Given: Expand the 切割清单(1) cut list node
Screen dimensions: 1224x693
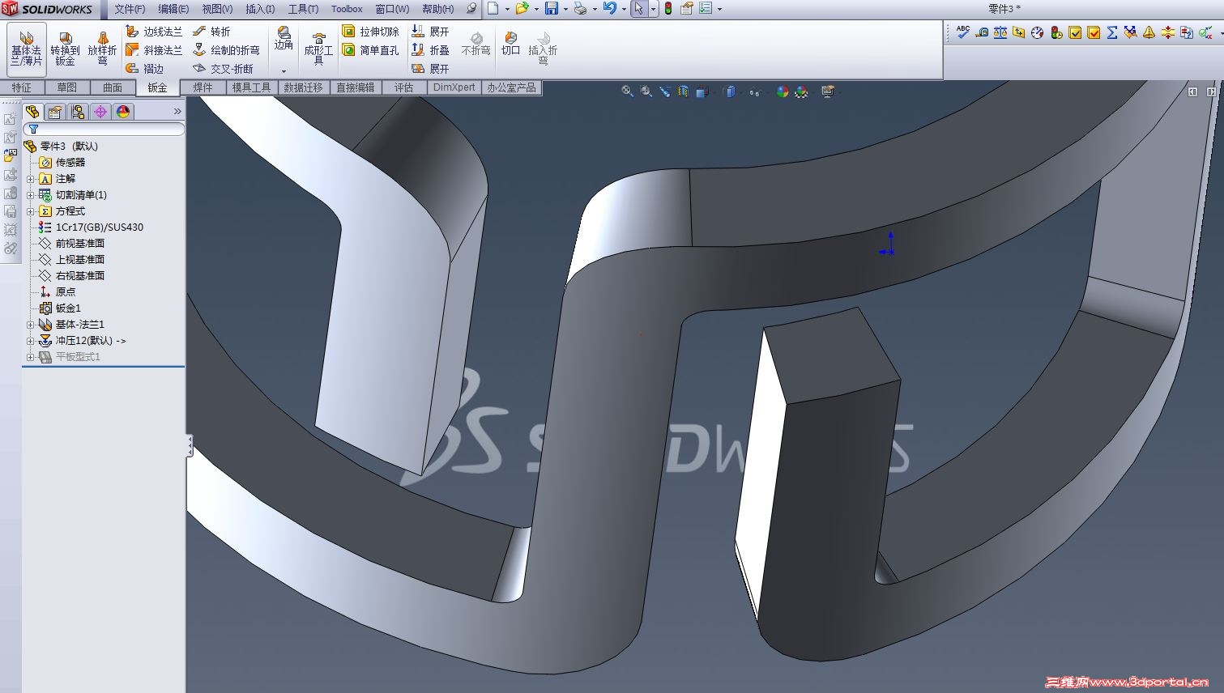Looking at the screenshot, I should pos(31,195).
